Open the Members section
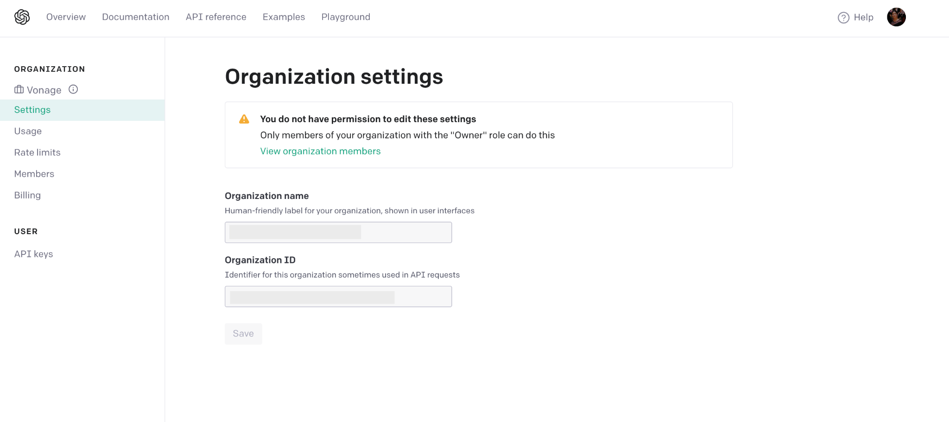The image size is (949, 422). pyautogui.click(x=34, y=174)
